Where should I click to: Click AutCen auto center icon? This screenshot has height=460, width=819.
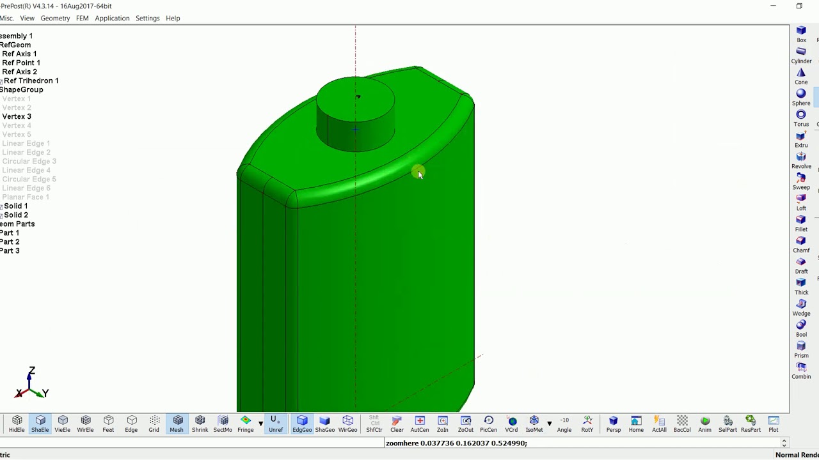click(x=420, y=424)
